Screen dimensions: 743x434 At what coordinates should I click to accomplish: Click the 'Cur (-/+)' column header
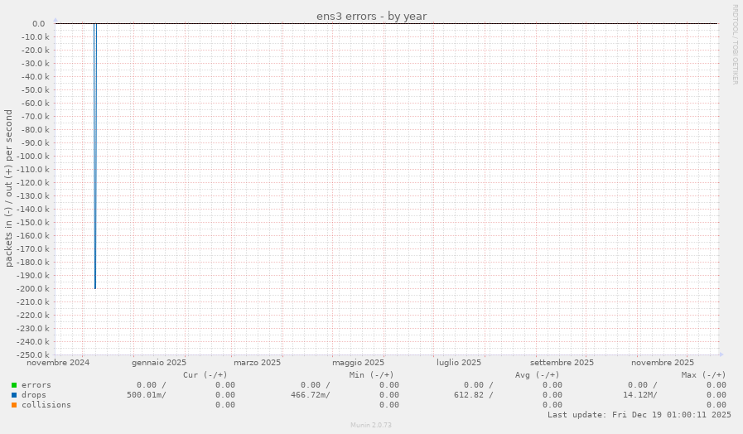205,375
